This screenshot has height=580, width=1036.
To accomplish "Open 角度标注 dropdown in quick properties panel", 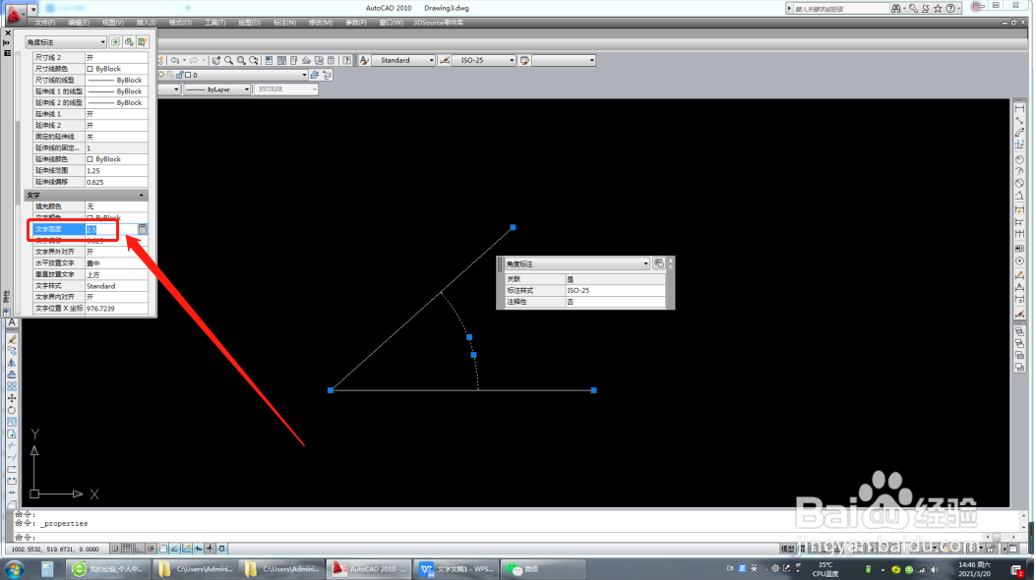I will click(x=577, y=263).
